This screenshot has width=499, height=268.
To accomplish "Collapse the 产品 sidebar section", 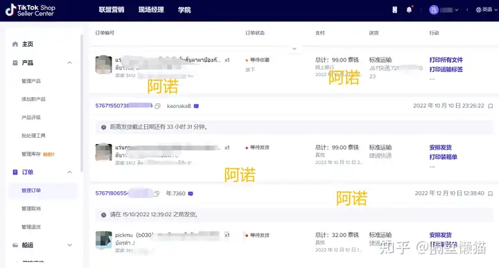I will pos(69,62).
